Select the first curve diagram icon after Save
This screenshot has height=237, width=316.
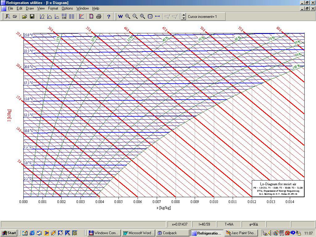click(42, 17)
